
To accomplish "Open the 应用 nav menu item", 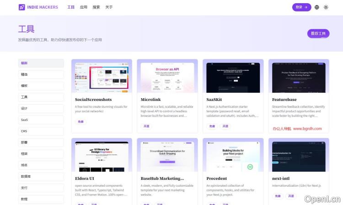I will click(x=83, y=7).
